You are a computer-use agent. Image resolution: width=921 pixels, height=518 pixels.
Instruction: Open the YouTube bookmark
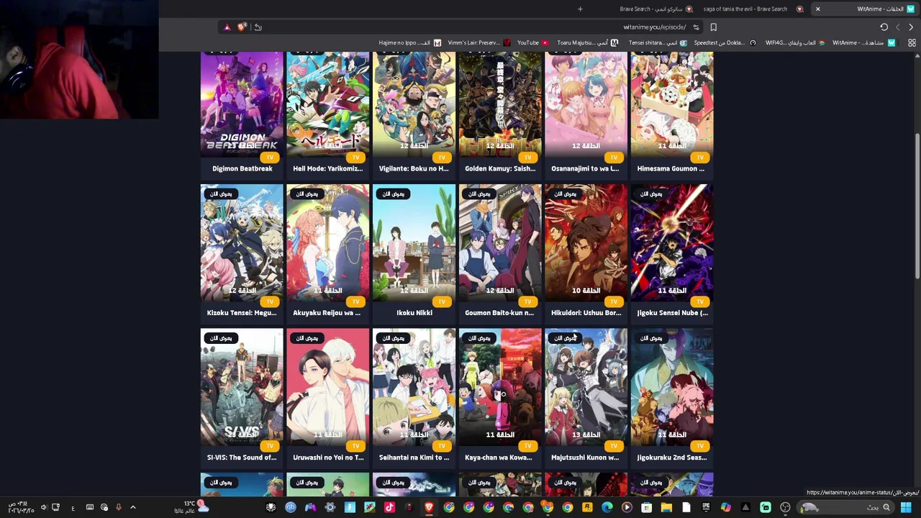533,42
